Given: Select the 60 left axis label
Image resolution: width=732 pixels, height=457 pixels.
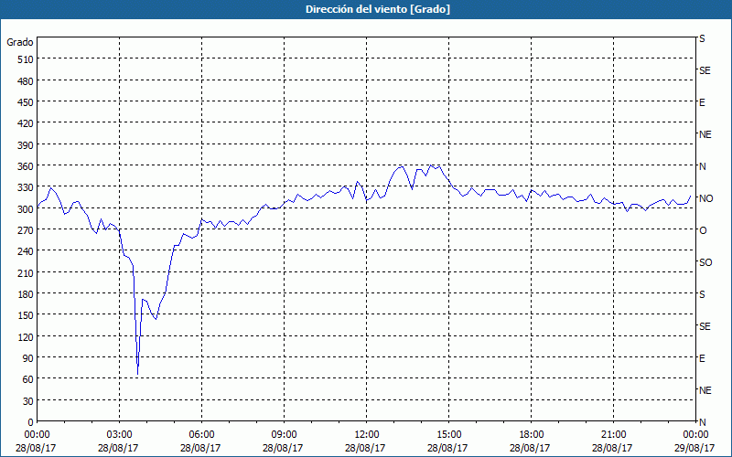Looking at the screenshot, I should click(28, 379).
